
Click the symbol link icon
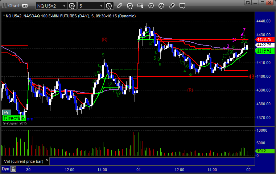(172, 6)
